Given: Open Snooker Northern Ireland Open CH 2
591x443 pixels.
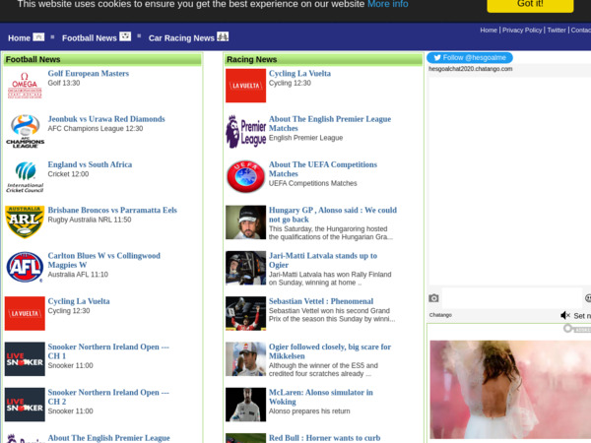Looking at the screenshot, I should click(x=108, y=397).
